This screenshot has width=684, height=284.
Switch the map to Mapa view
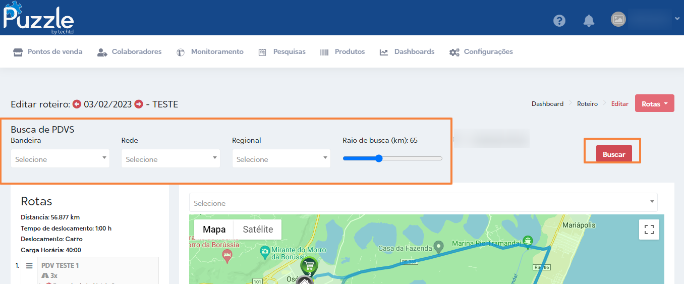coord(214,230)
